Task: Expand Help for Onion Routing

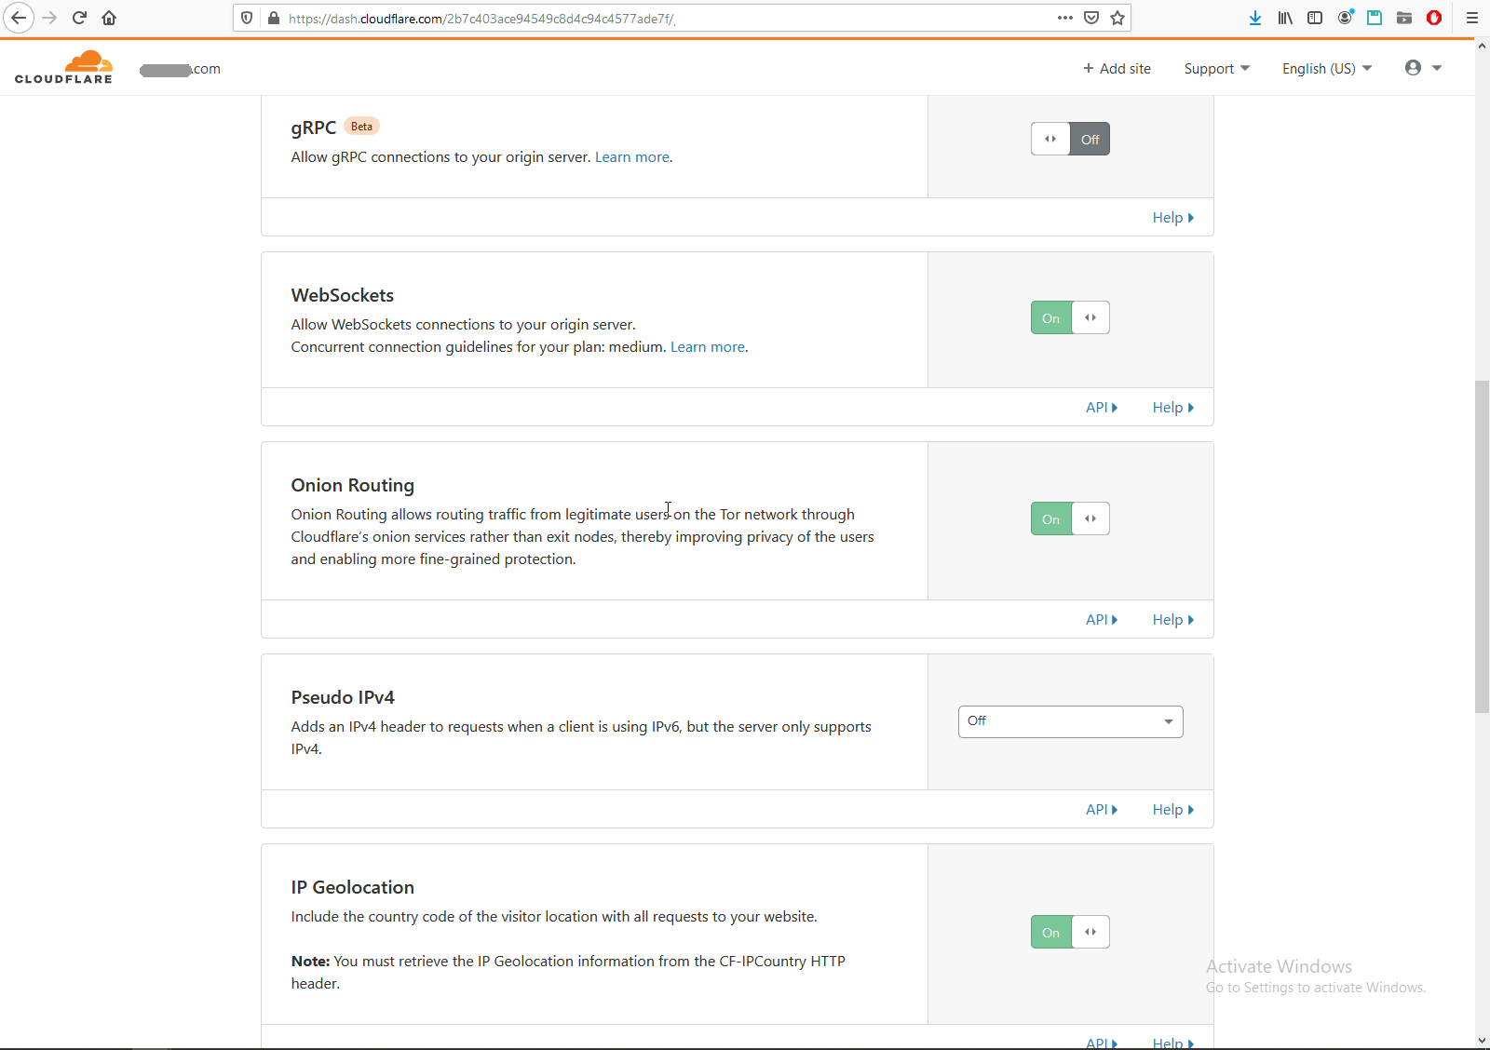Action: 1172,620
